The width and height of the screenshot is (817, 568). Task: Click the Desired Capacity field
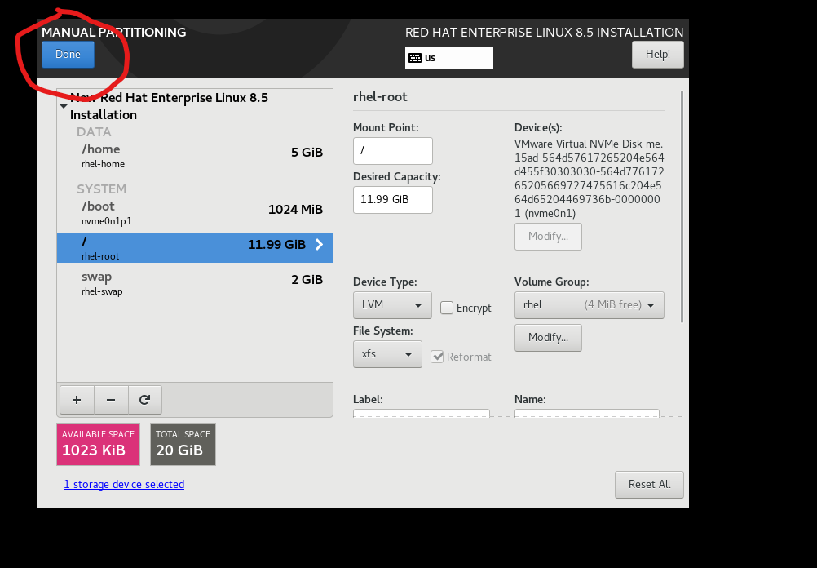[393, 200]
